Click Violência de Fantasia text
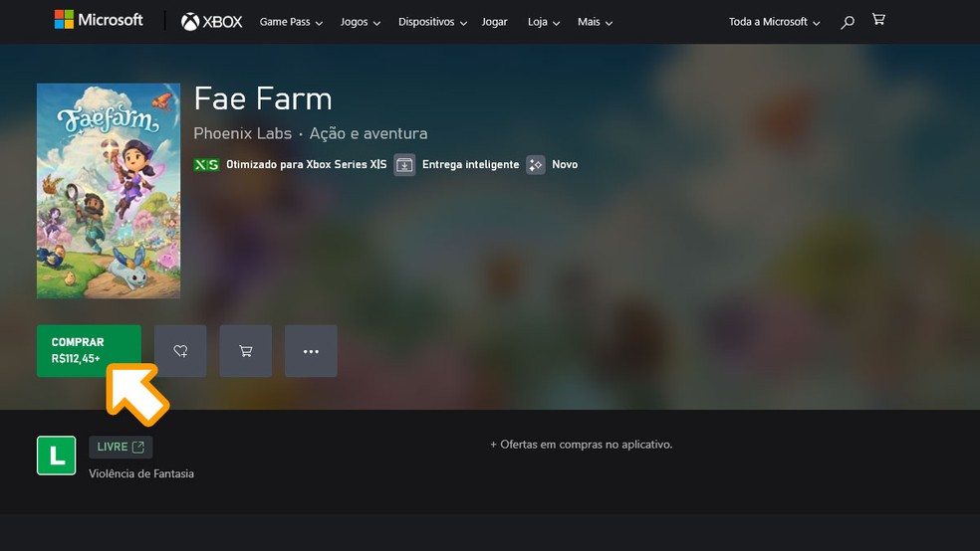 (x=141, y=473)
